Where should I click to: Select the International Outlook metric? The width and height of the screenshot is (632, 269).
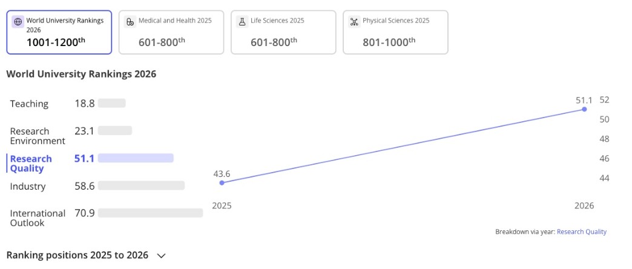[38, 218]
